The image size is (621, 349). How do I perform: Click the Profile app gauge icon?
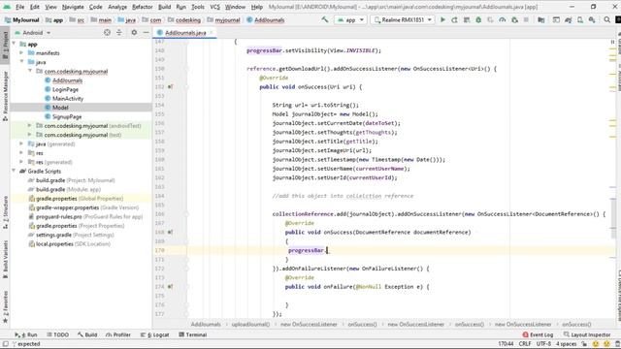pyautogui.click(x=503, y=19)
